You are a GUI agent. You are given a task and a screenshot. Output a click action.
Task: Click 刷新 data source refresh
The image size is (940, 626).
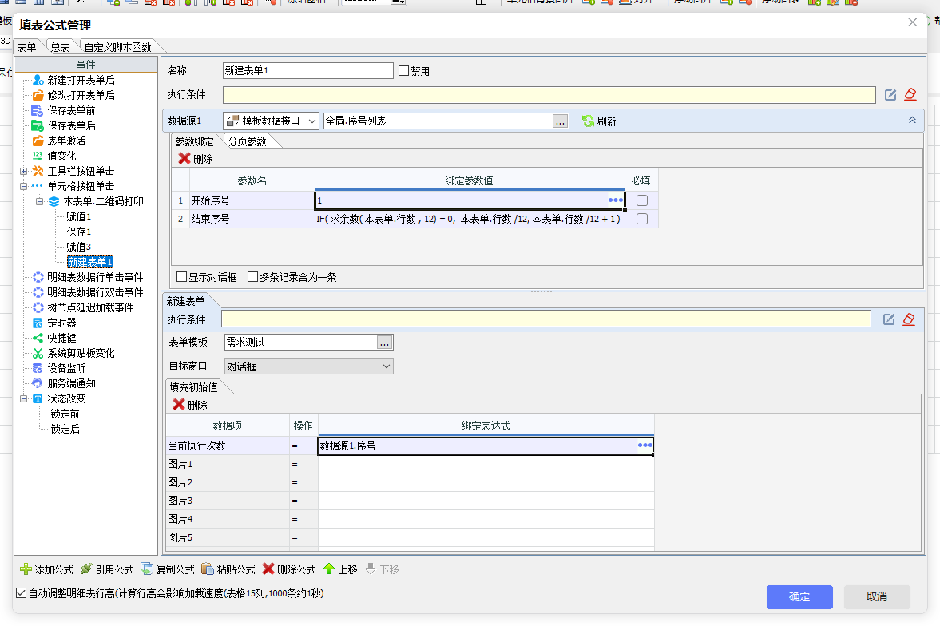pyautogui.click(x=598, y=121)
